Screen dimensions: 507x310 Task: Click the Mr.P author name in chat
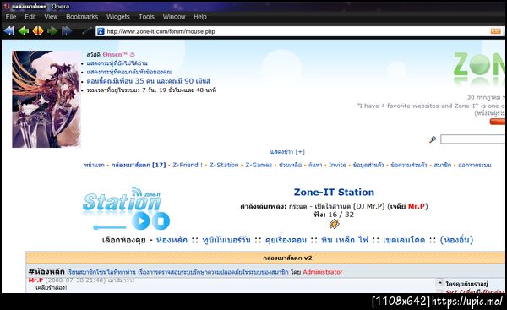coord(35,280)
